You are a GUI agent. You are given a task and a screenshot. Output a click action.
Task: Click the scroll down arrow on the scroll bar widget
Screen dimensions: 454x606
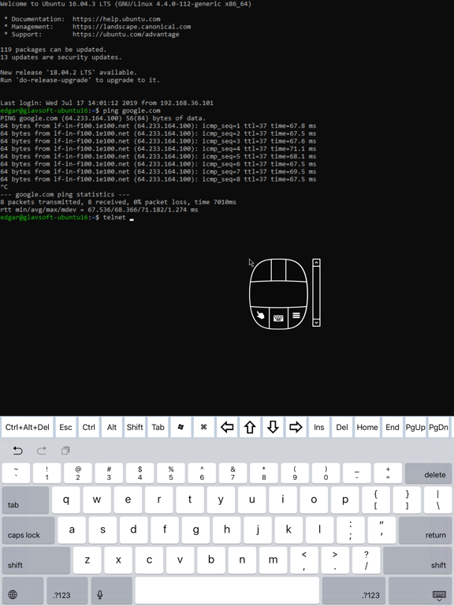pyautogui.click(x=316, y=322)
